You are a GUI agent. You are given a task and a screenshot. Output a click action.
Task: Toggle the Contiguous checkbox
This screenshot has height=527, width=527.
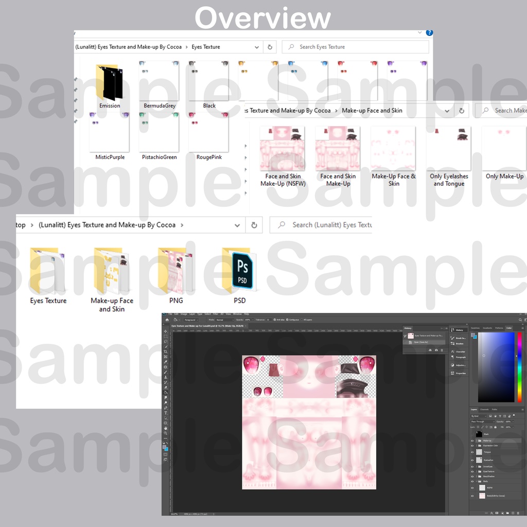[287, 320]
